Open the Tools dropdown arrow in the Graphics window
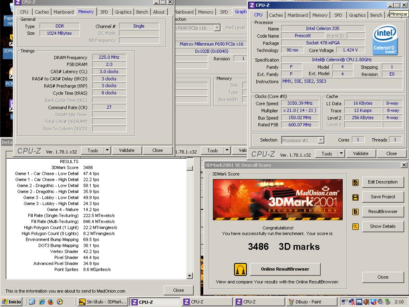Image resolution: width=409 pixels, height=307 pixels. pos(227,150)
